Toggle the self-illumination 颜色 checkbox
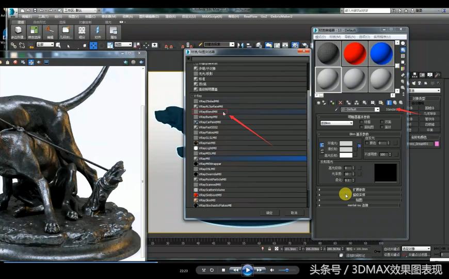Image resolution: width=449 pixels, height=279 pixels. tap(367, 143)
